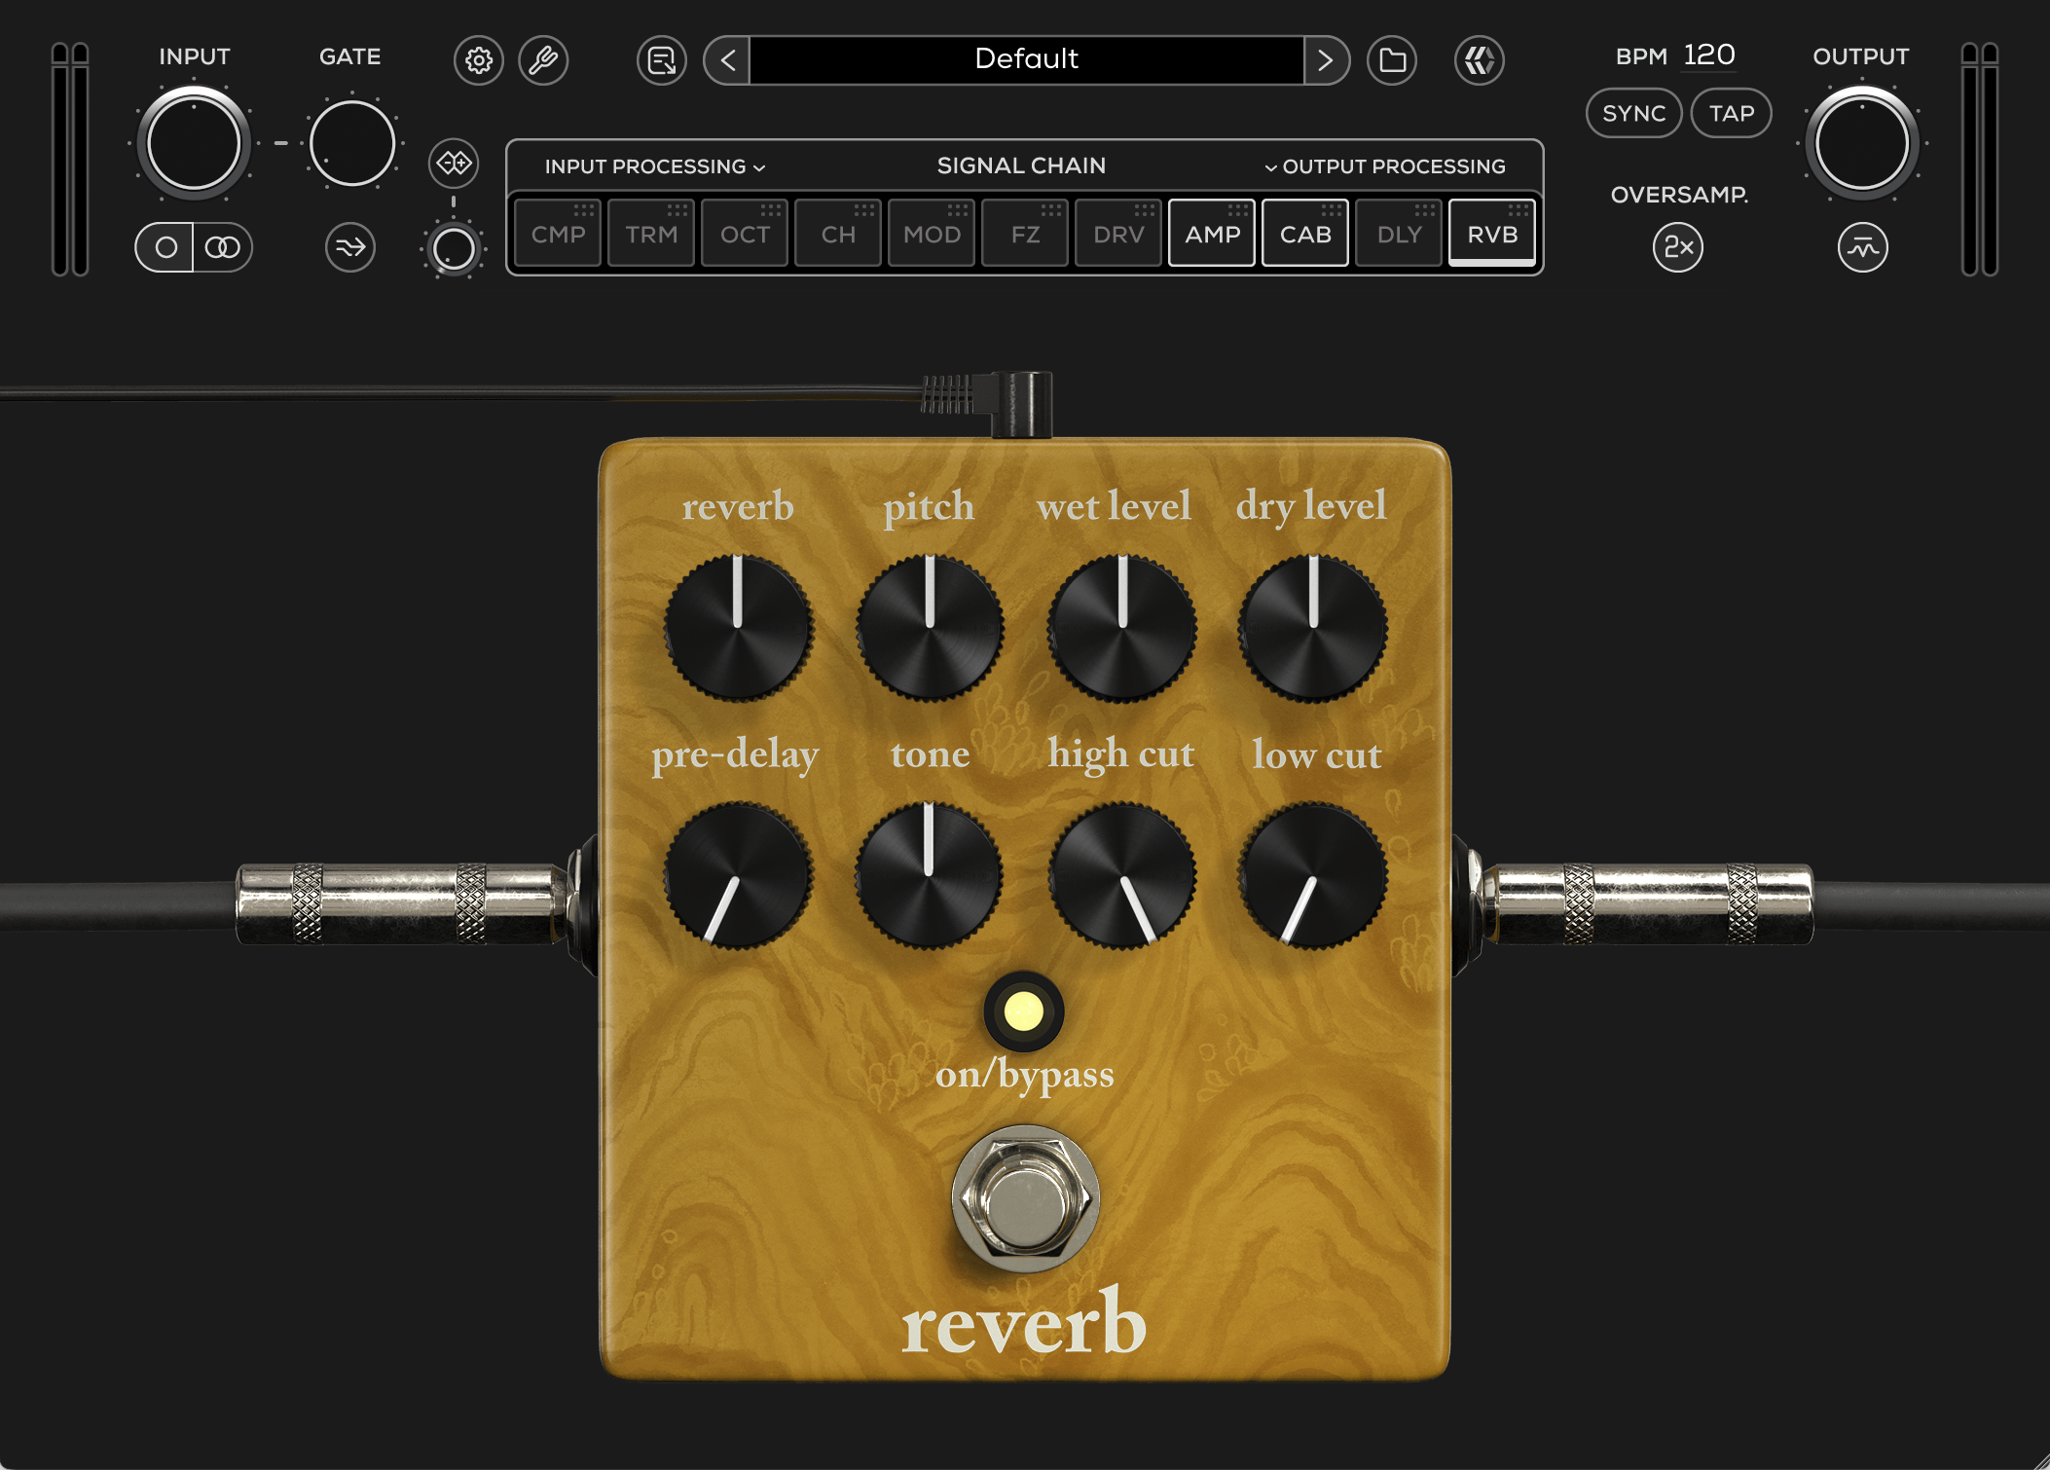Select the OCT module in signal chain

[x=745, y=234]
